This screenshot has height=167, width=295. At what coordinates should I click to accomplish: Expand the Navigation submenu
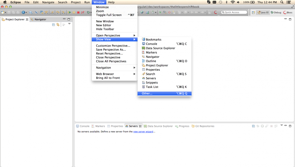pos(114,68)
